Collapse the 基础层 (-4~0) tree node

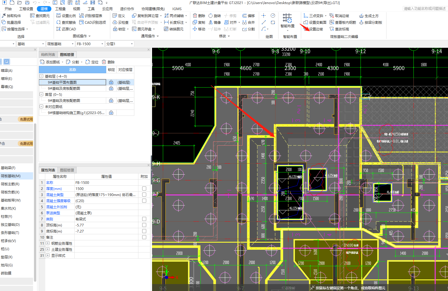tap(41, 76)
